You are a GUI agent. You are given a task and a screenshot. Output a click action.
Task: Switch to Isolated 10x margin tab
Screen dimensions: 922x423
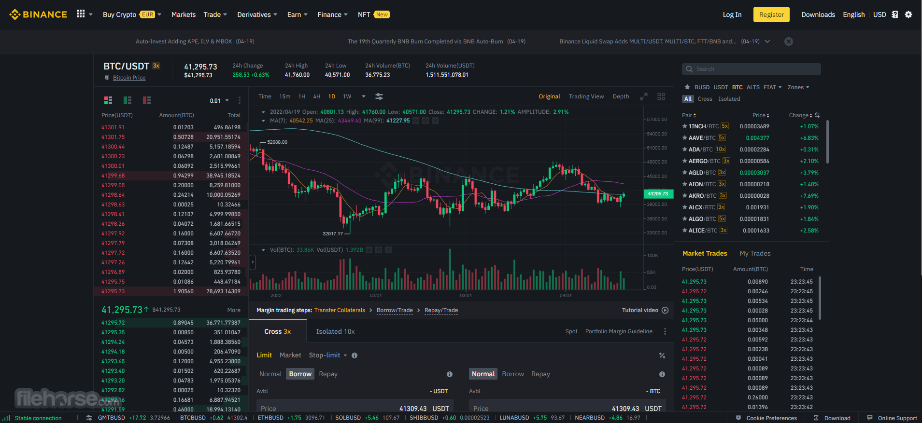pyautogui.click(x=335, y=331)
